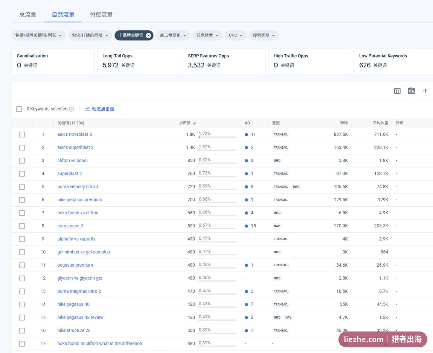This screenshot has height=353, width=433.
Task: Check the nike pegasus premium row
Action: click(x=22, y=200)
